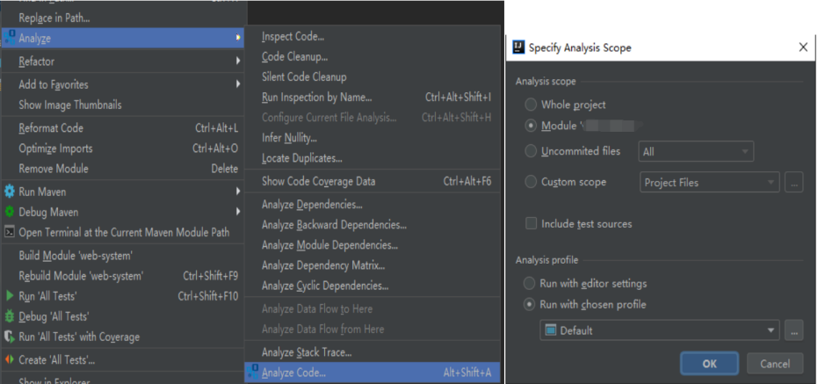Click the profile settings ellipsis button

(794, 330)
